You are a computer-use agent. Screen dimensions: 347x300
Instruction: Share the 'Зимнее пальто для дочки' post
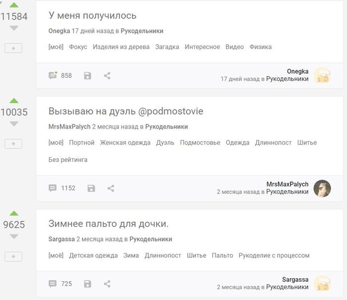click(107, 284)
